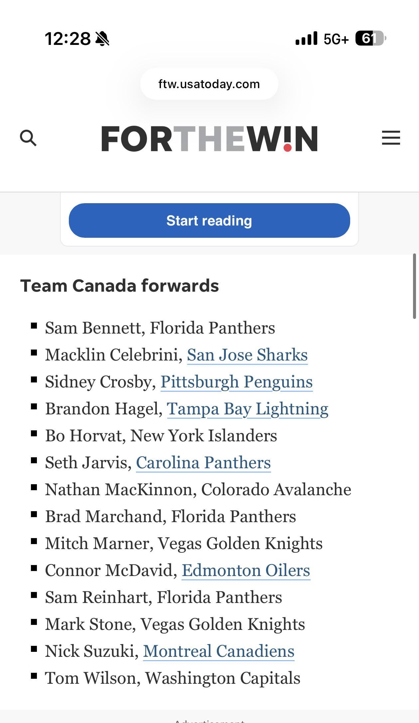This screenshot has height=723, width=419.
Task: Click the page scrollbar thumb
Action: click(x=414, y=286)
